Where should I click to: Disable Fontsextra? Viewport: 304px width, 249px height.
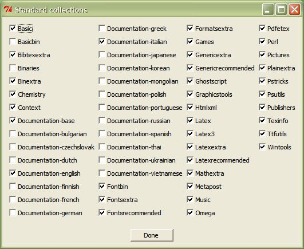click(102, 200)
